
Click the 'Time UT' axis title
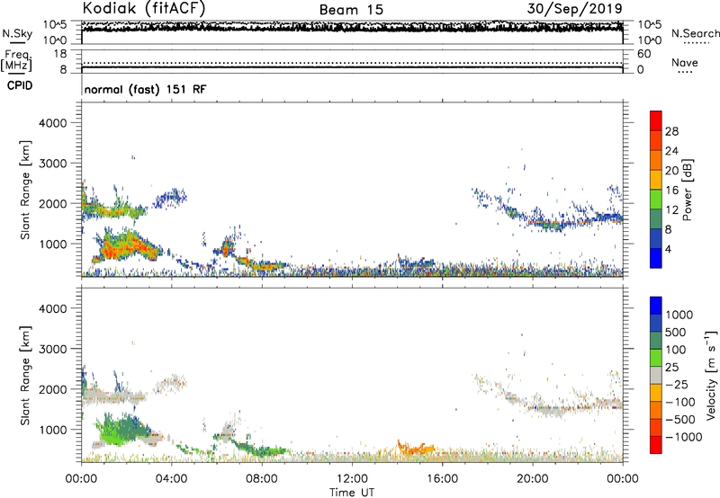pyautogui.click(x=352, y=492)
